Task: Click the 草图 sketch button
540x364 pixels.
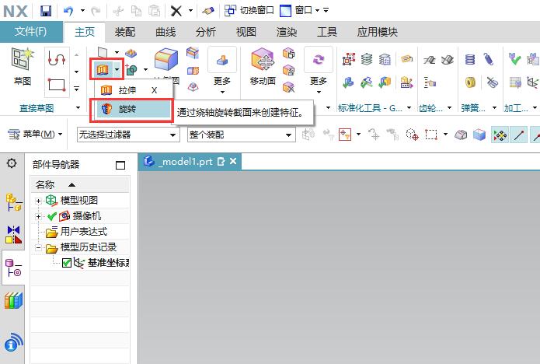Action: [23, 67]
